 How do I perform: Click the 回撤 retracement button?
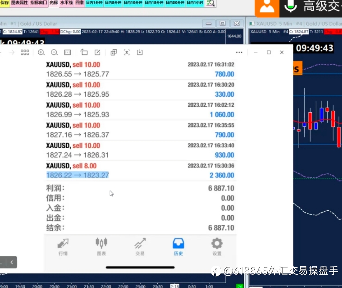point(79,3)
